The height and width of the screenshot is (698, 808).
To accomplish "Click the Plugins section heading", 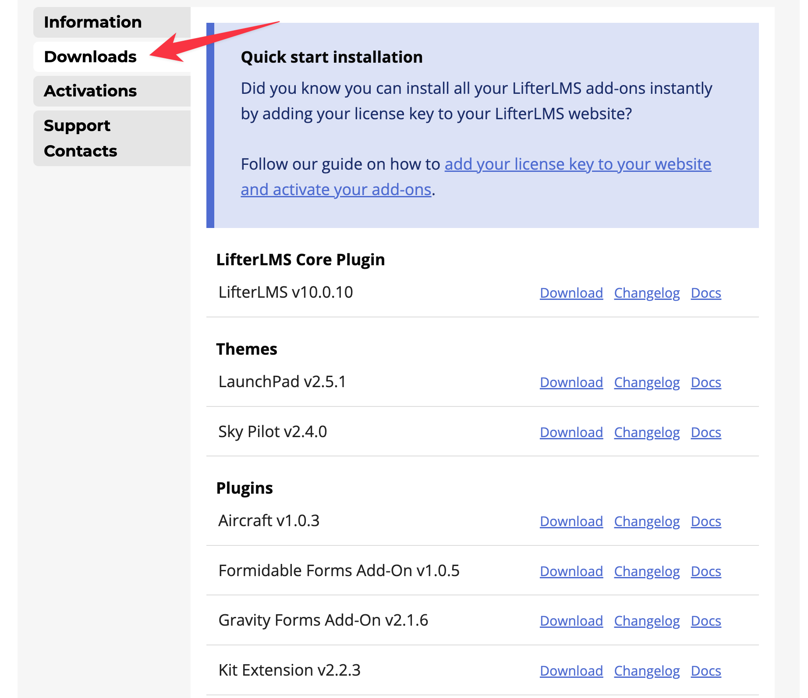I will coord(245,488).
